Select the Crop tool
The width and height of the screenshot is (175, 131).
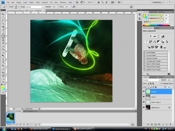3,27
